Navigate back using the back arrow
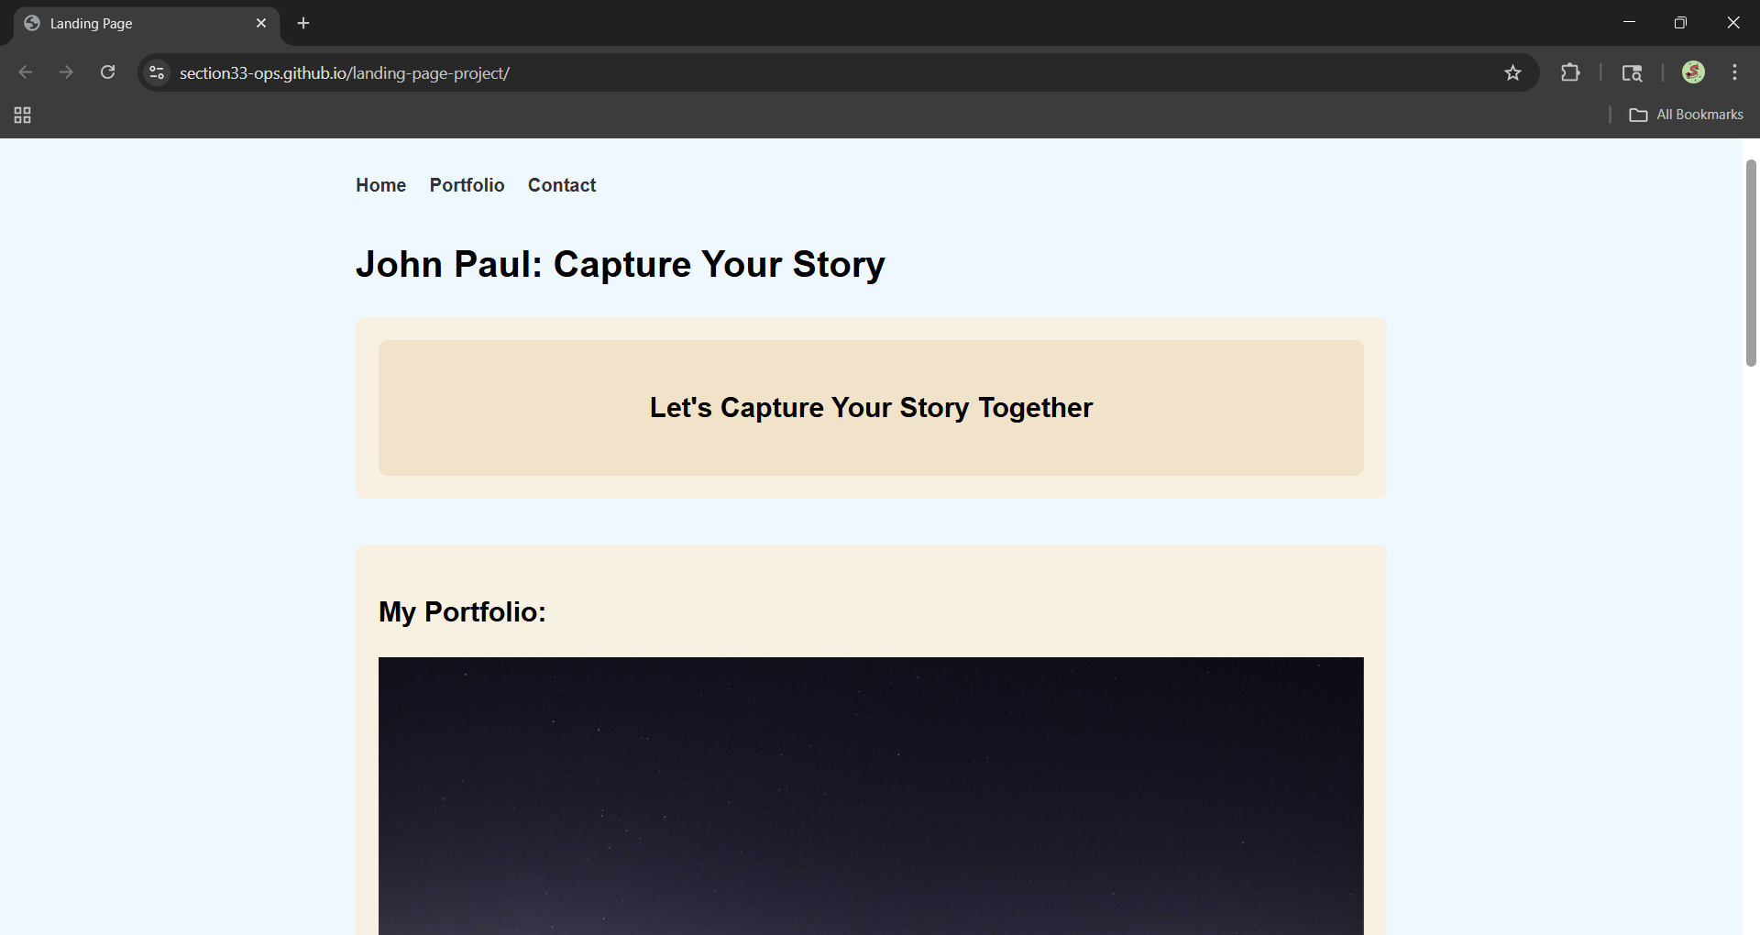The image size is (1760, 935). (x=25, y=72)
